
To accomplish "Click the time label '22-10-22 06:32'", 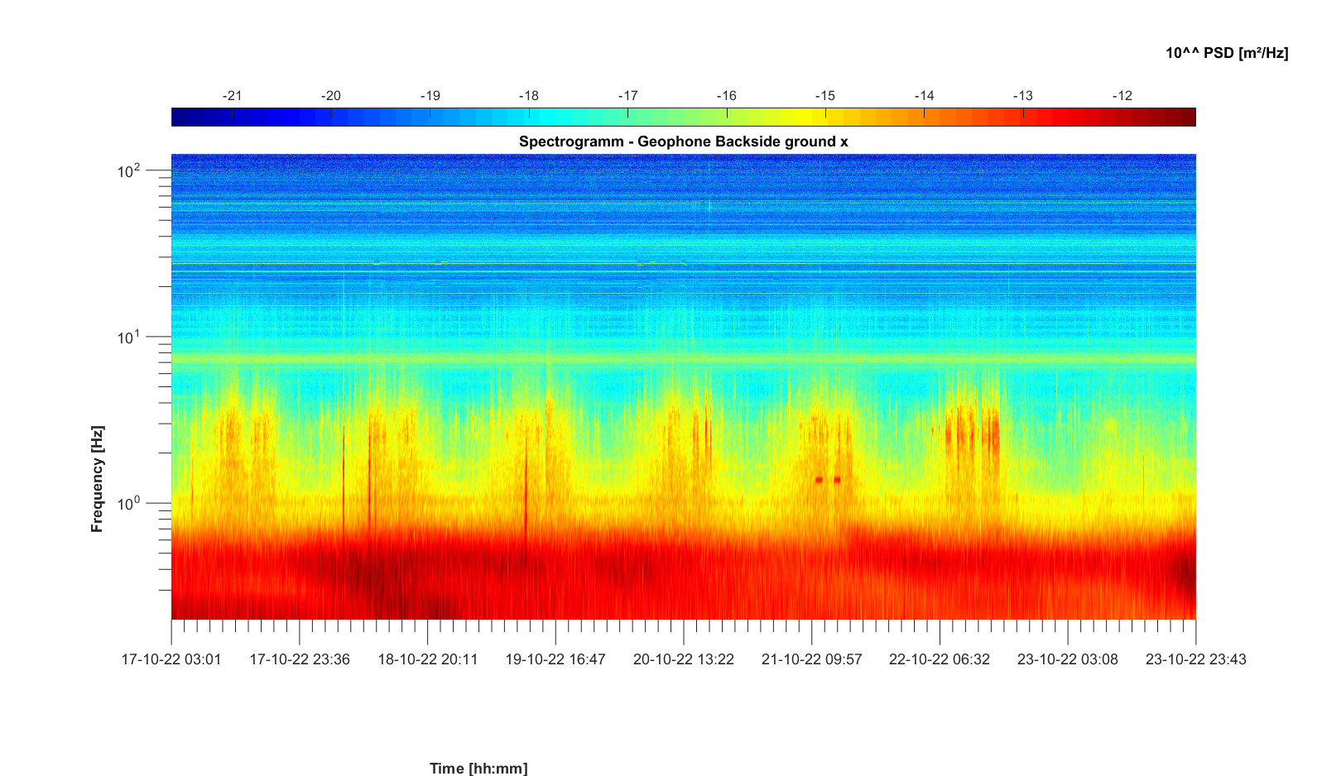I will (940, 659).
